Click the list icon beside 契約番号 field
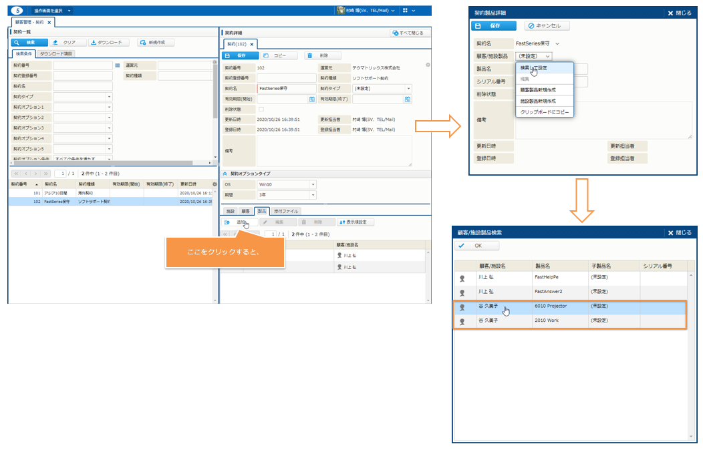This screenshot has width=703, height=450. click(x=118, y=65)
